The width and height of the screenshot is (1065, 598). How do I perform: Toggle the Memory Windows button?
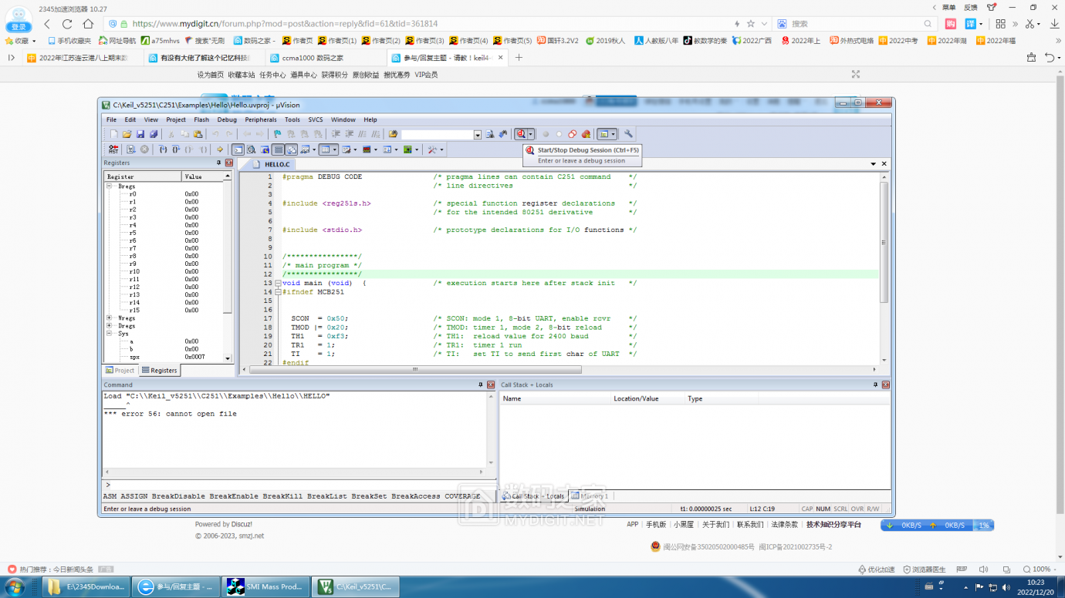[325, 149]
